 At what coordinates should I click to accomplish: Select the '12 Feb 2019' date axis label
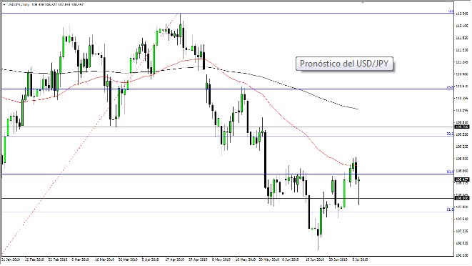(34, 260)
